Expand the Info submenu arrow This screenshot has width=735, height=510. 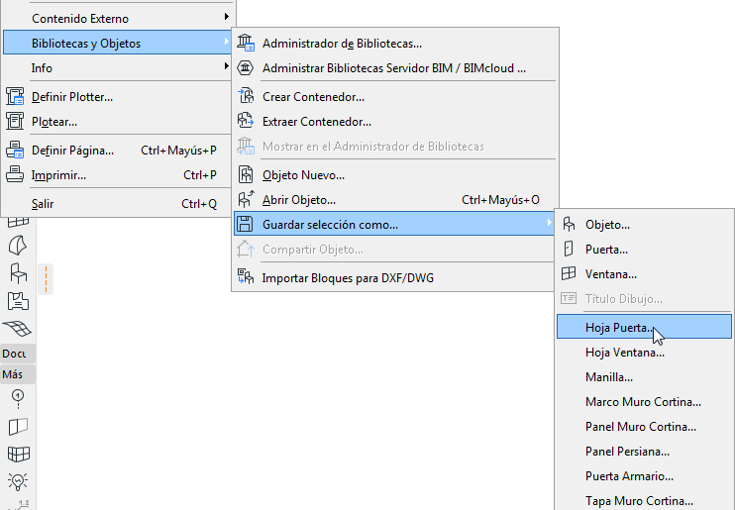tap(227, 66)
